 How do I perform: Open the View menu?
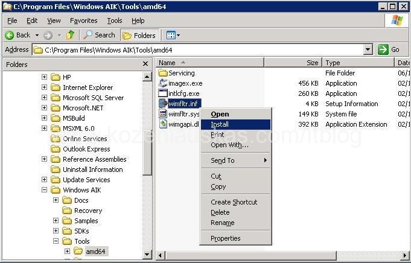54,21
